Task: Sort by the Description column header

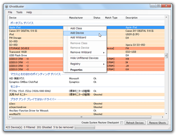Action: point(144,18)
